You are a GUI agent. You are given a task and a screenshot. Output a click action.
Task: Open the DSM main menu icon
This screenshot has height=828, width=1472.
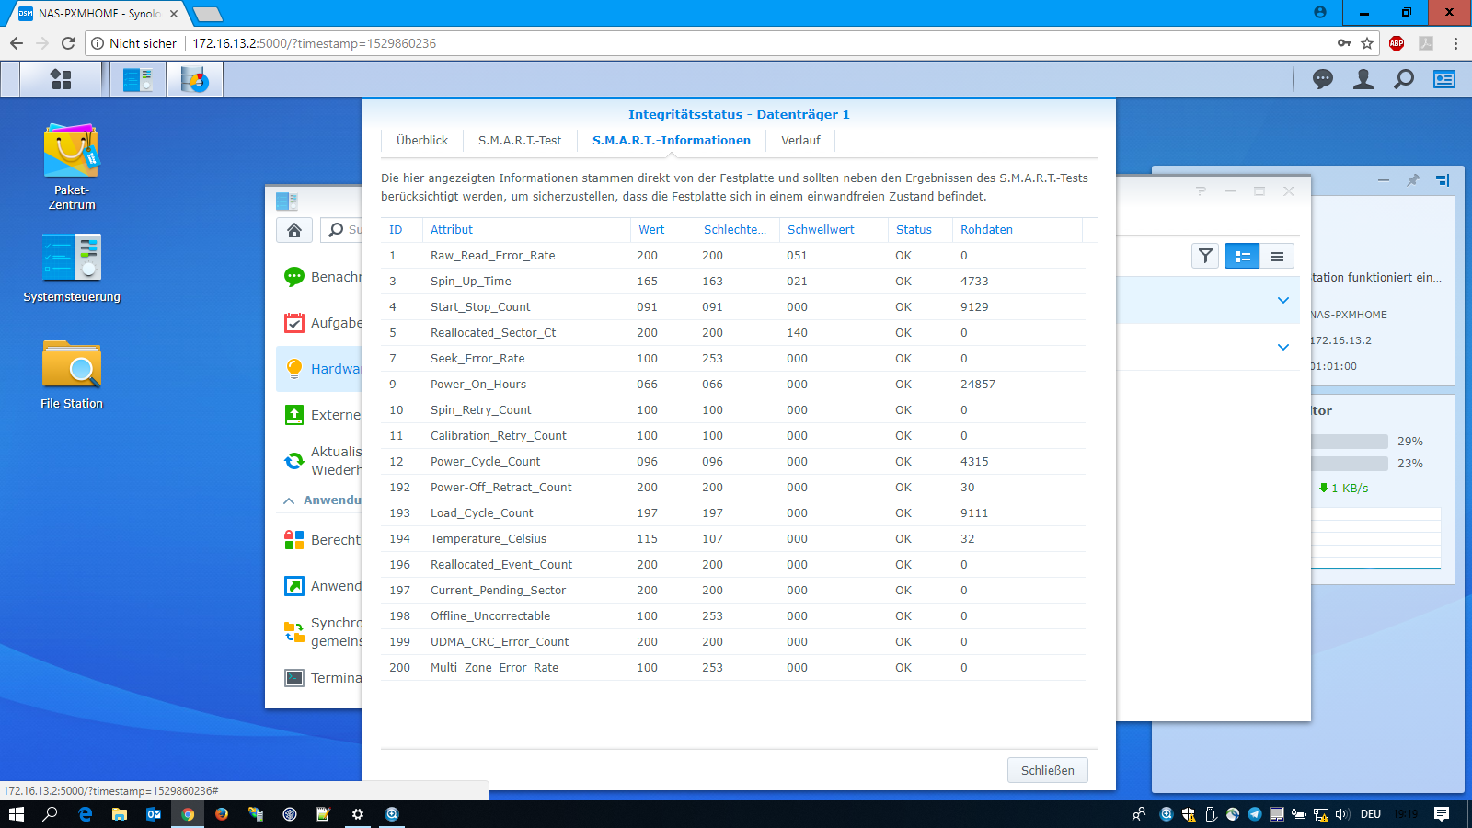coord(61,80)
